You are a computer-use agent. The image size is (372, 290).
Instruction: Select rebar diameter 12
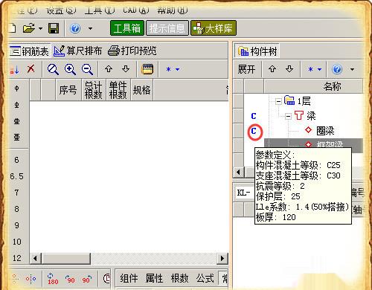point(16,258)
